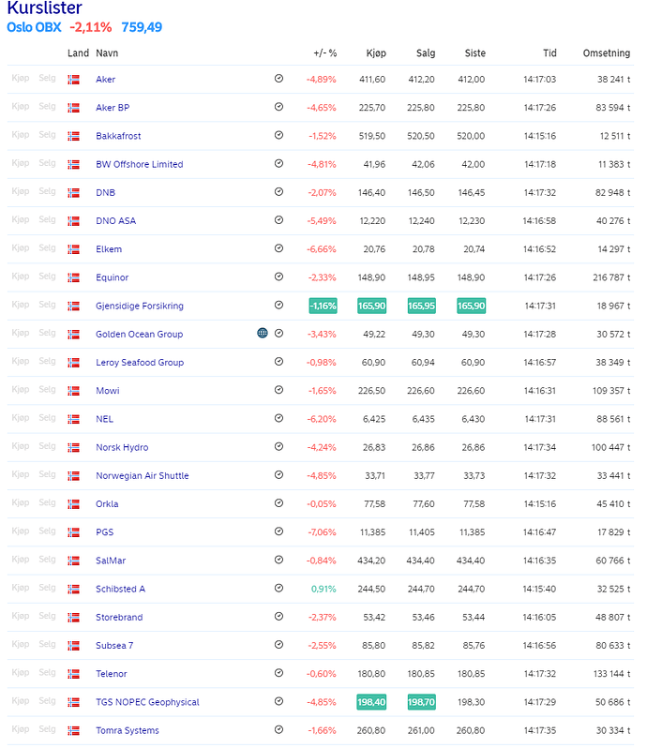
Task: Click the clock icon in the Tomra Systems row
Action: [279, 729]
